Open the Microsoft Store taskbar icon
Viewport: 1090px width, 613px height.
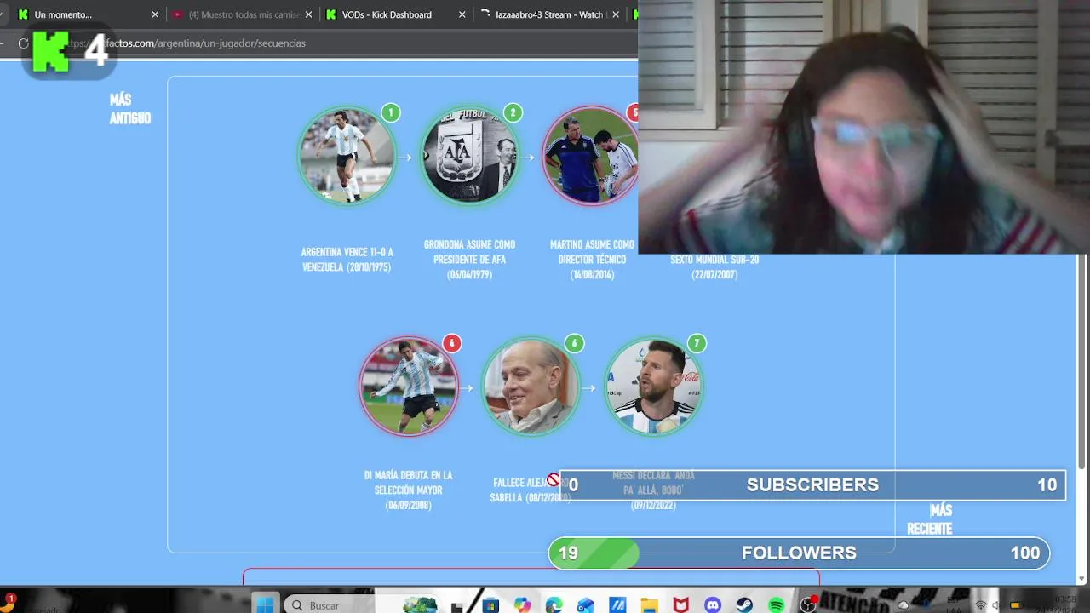click(x=490, y=605)
